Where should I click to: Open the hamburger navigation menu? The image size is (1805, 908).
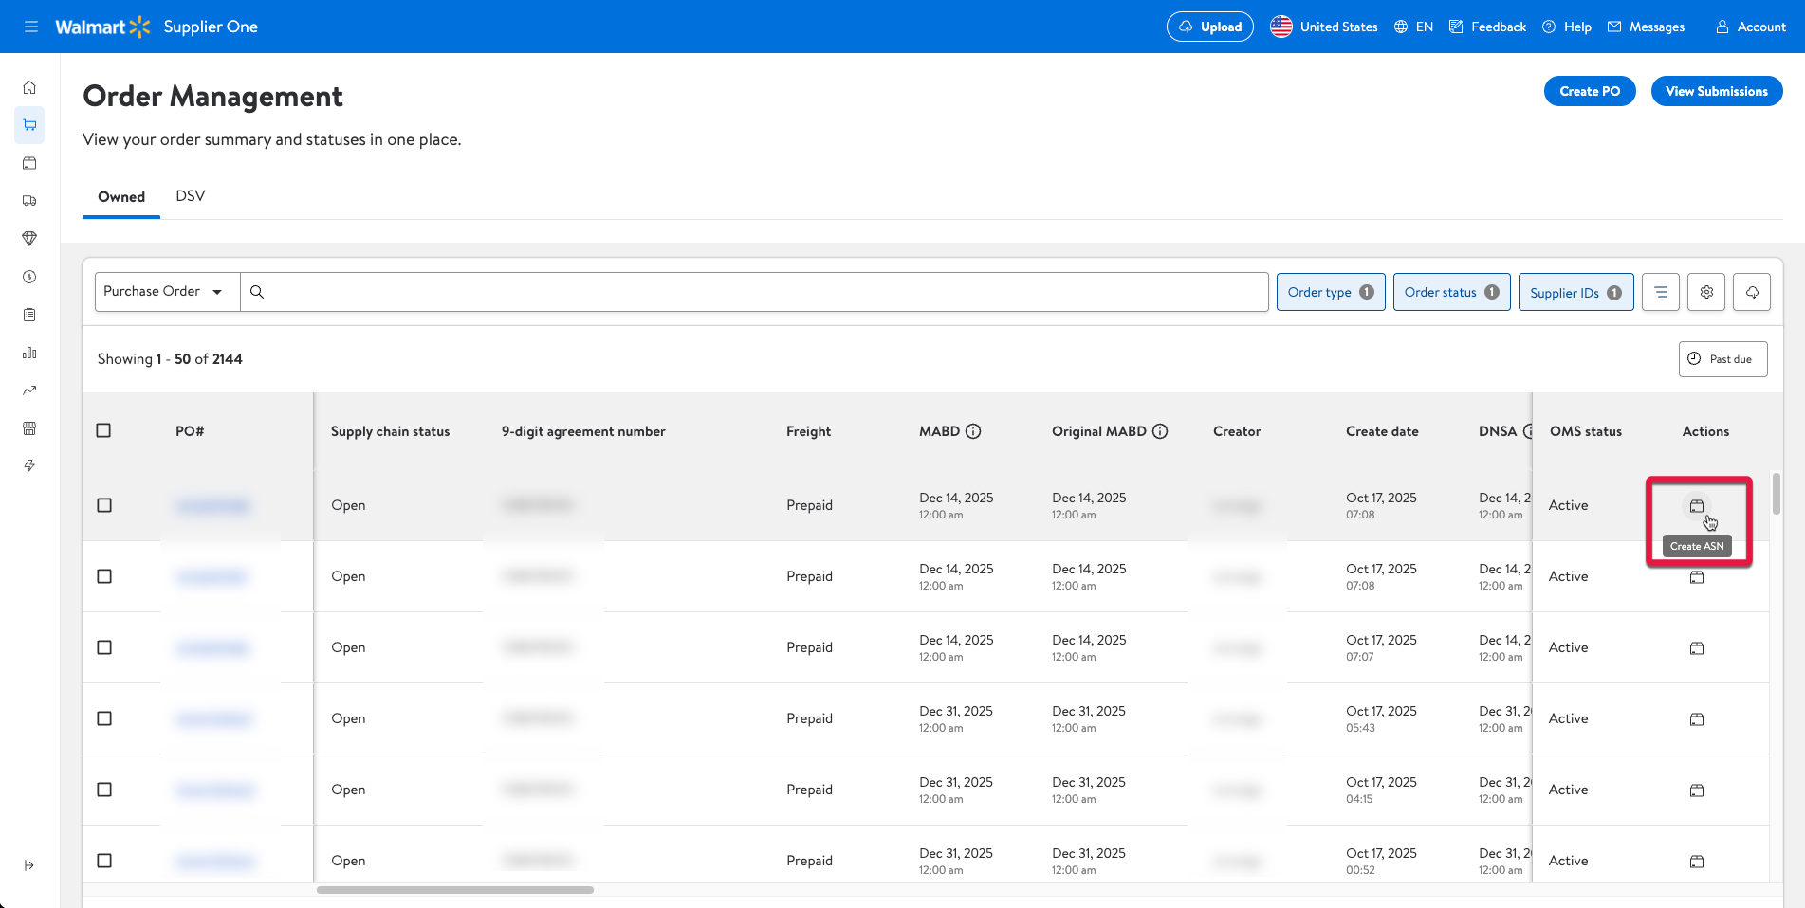(31, 27)
